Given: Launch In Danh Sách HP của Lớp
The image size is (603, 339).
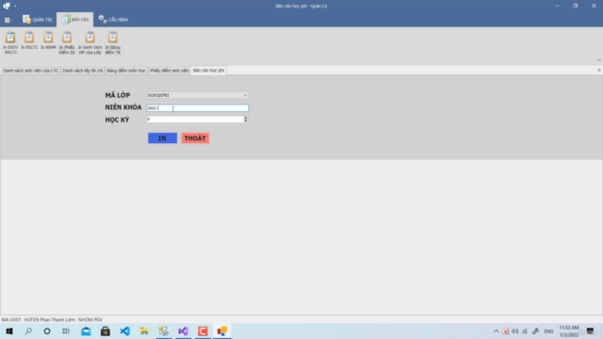Looking at the screenshot, I should [90, 42].
